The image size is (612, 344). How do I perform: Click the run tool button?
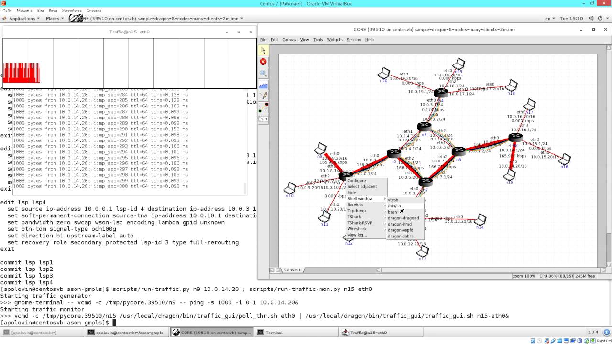click(263, 119)
